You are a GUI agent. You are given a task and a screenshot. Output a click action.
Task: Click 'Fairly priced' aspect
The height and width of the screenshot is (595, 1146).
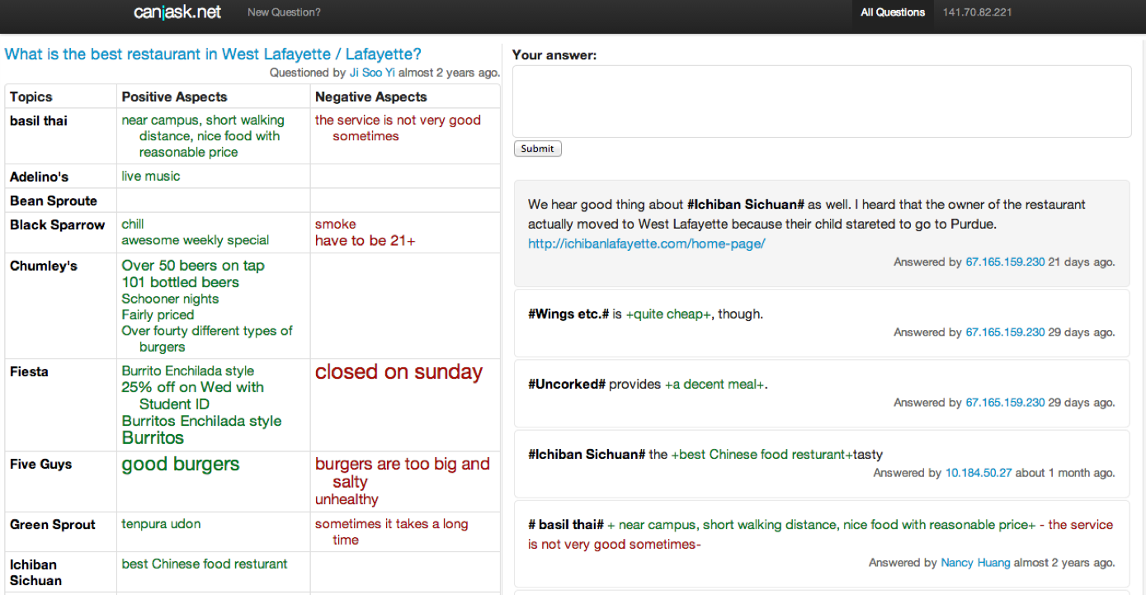(158, 314)
